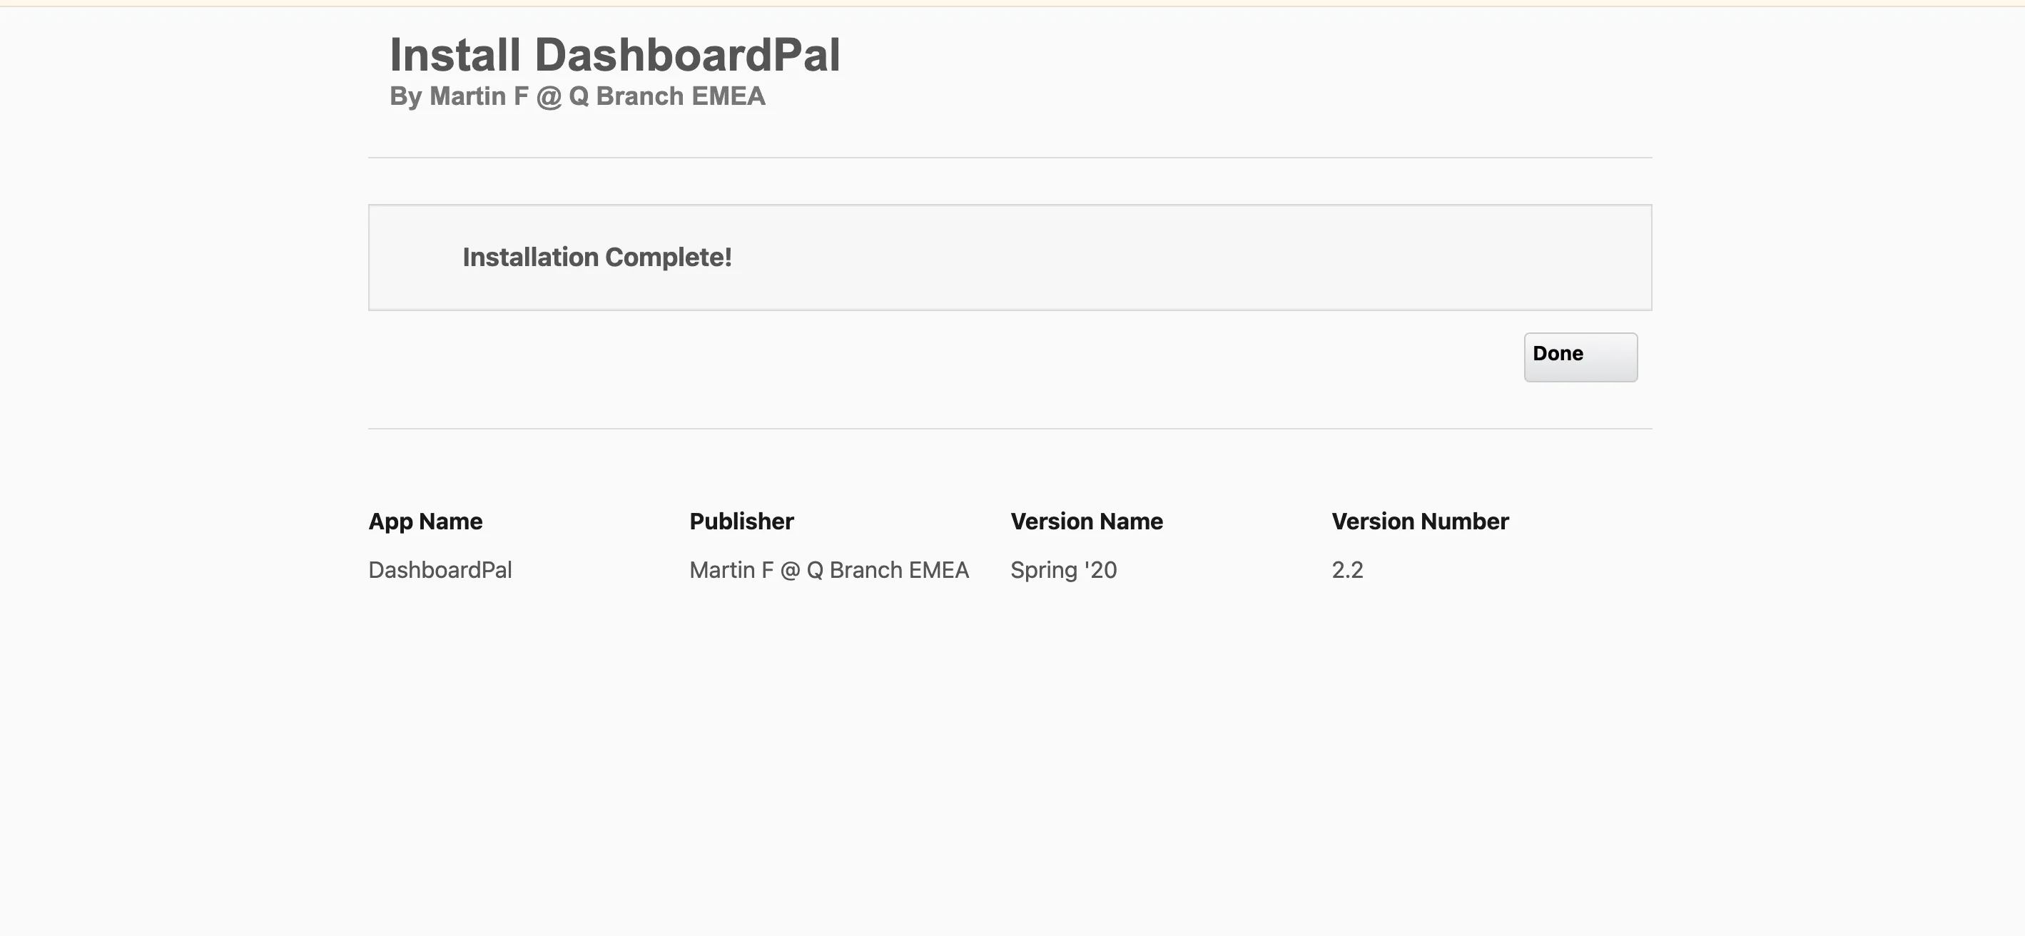Image resolution: width=2025 pixels, height=936 pixels.
Task: Click the 2.2 version number value
Action: tap(1347, 570)
